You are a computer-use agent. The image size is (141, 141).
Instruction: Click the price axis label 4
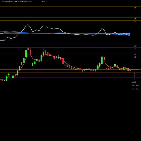point(135,79)
